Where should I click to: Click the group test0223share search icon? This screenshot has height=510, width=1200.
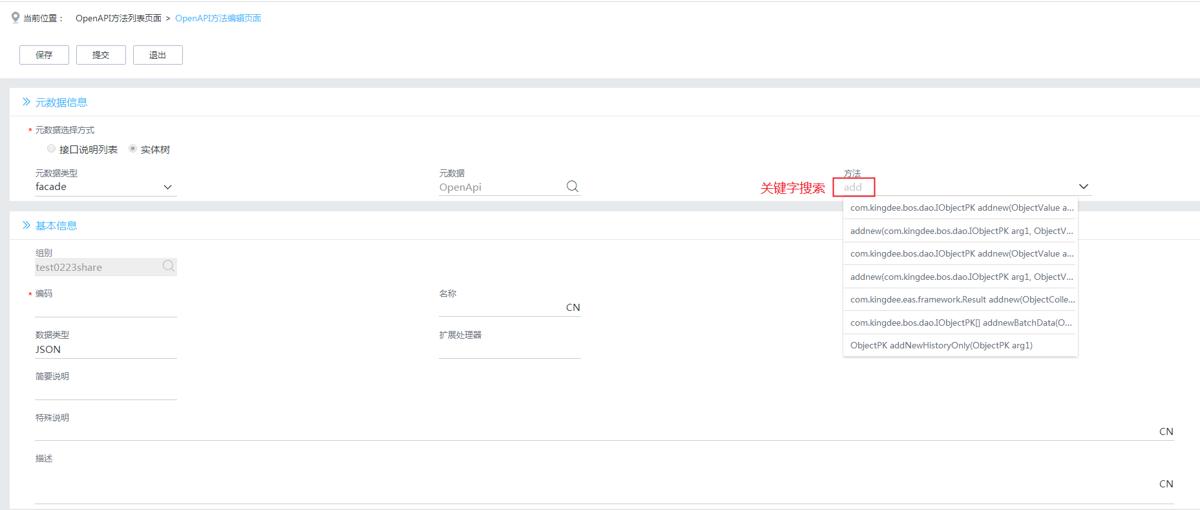tap(168, 266)
